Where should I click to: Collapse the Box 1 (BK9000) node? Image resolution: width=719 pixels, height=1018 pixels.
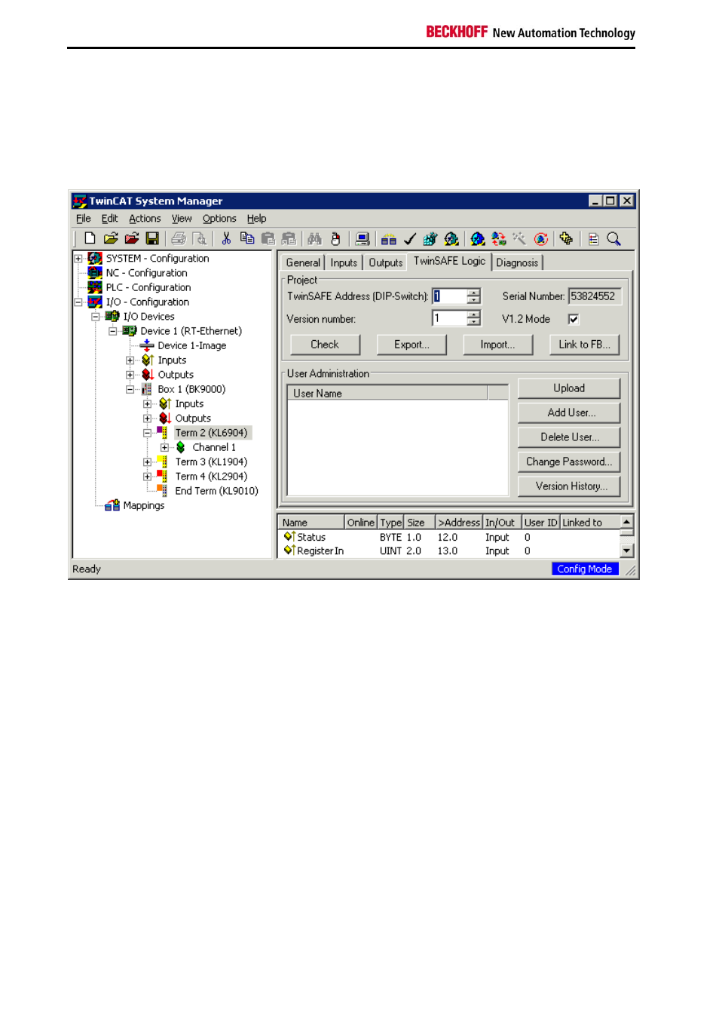click(130, 389)
